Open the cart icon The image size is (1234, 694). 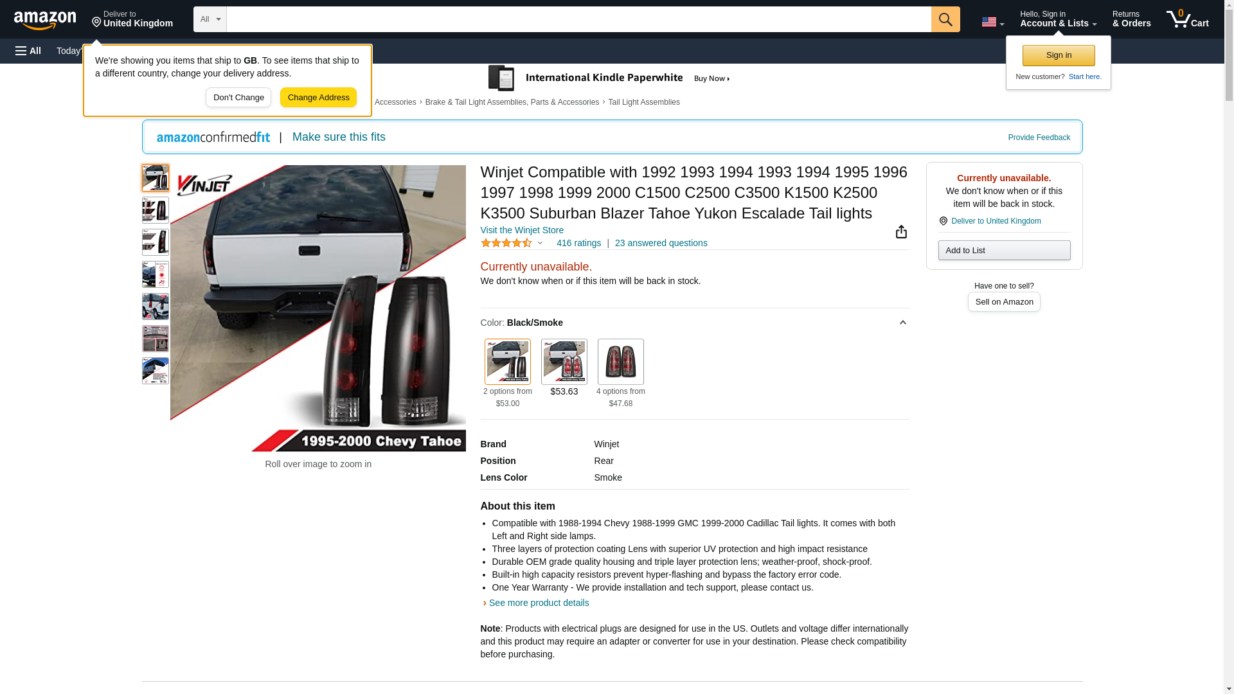pyautogui.click(x=1187, y=19)
